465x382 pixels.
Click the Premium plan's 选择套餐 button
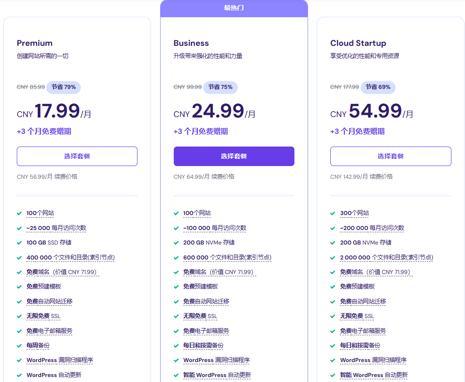(x=77, y=156)
